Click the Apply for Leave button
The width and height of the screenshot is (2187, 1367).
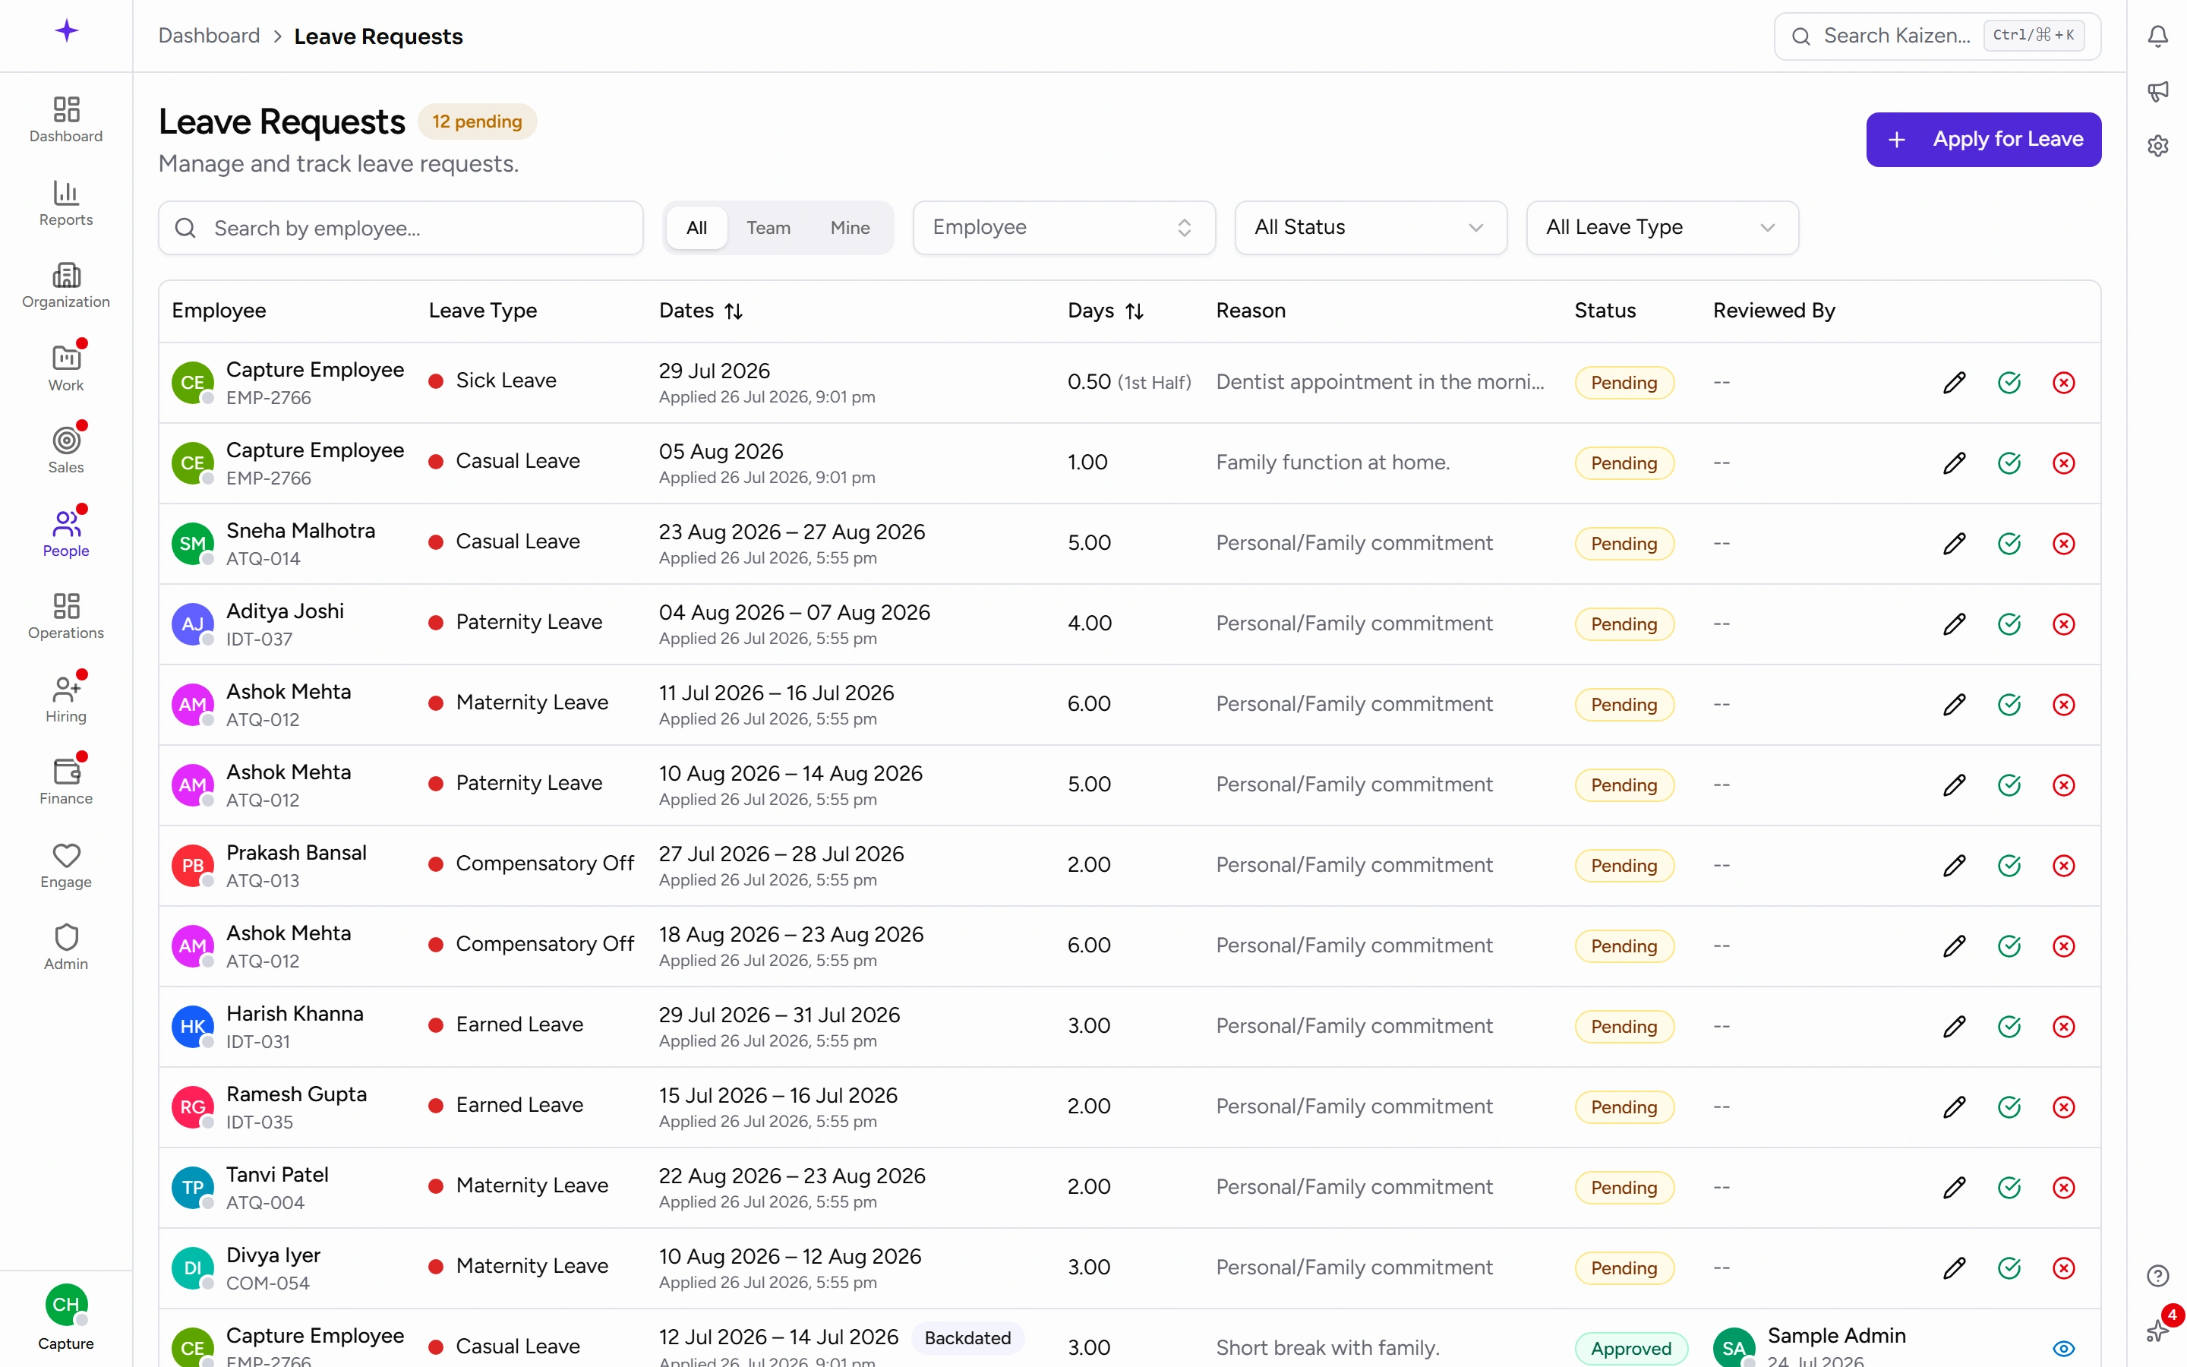(1983, 139)
